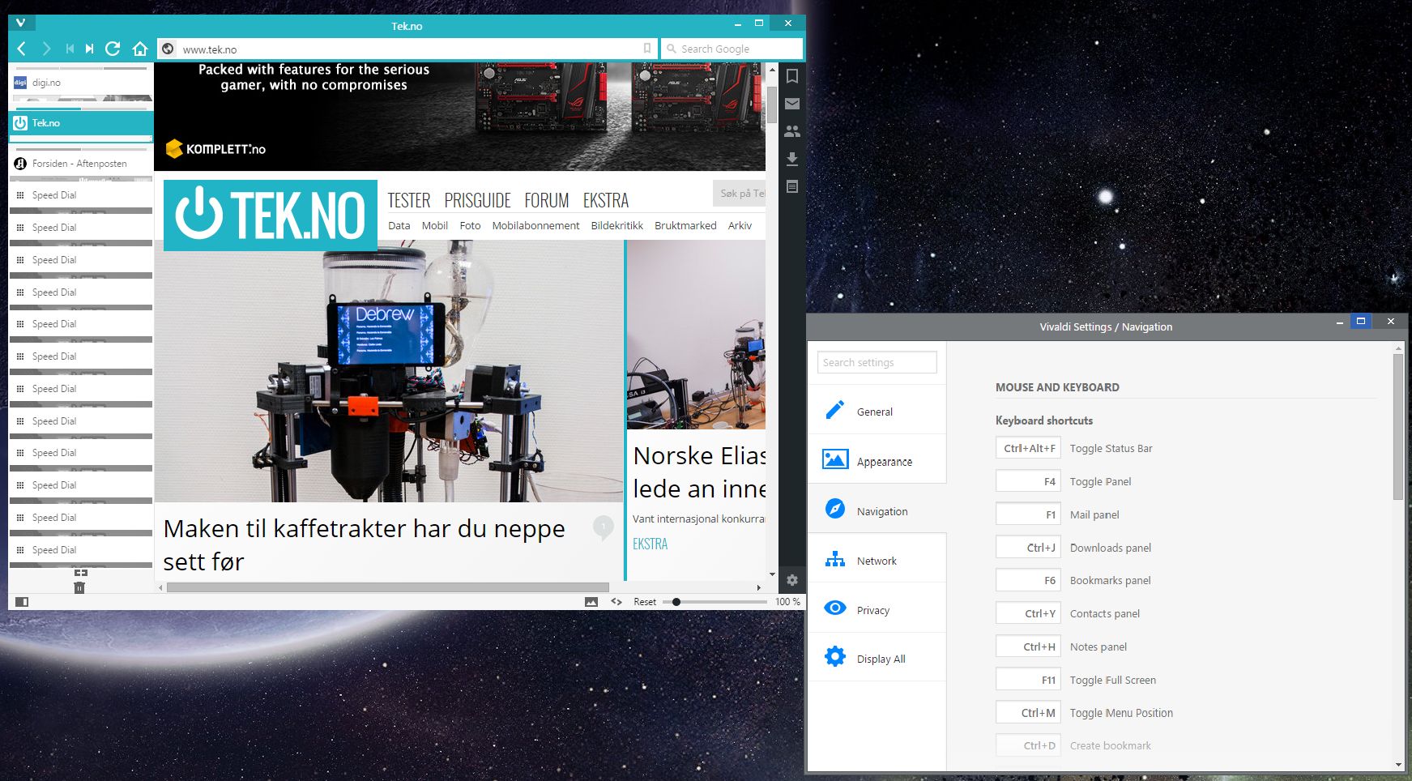Click the Komplett.no banner ad
Image resolution: width=1412 pixels, height=781 pixels.
pos(459,117)
